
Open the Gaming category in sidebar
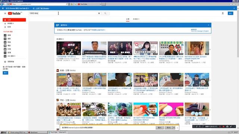pyautogui.click(x=7, y=42)
